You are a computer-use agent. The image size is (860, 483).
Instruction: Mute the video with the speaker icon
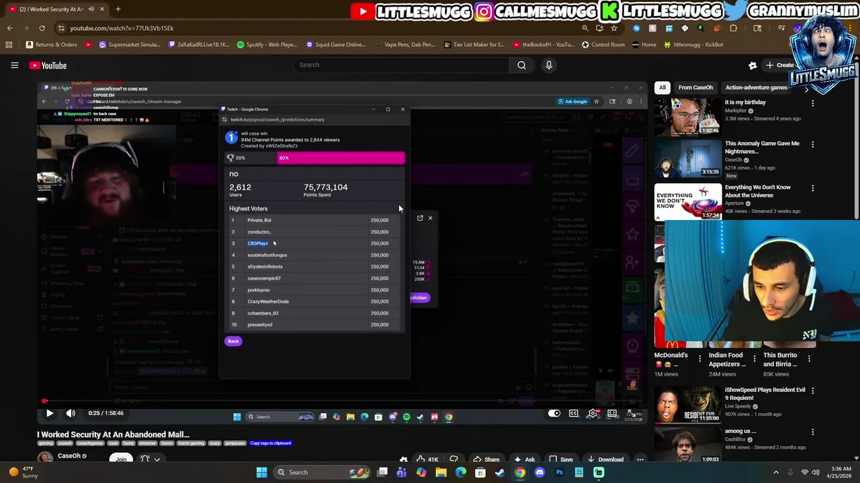point(71,413)
